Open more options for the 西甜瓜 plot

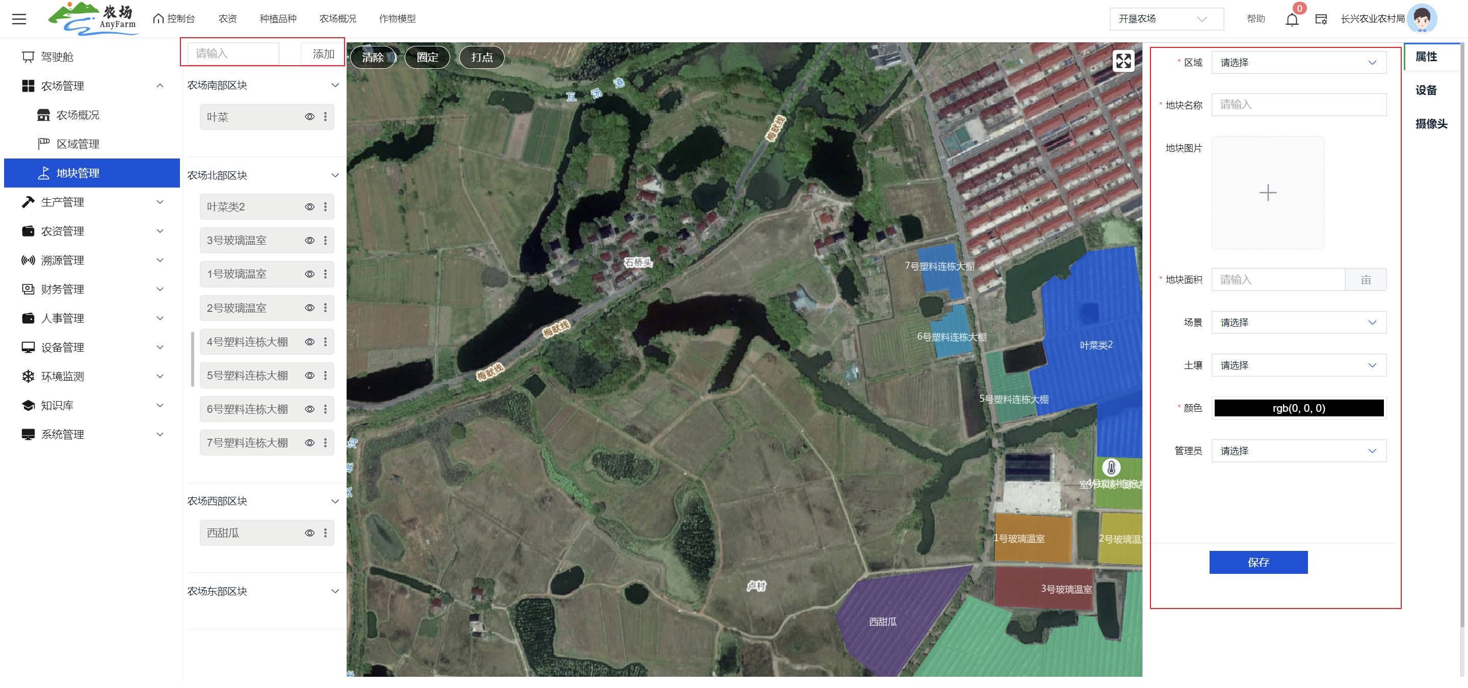tap(325, 533)
